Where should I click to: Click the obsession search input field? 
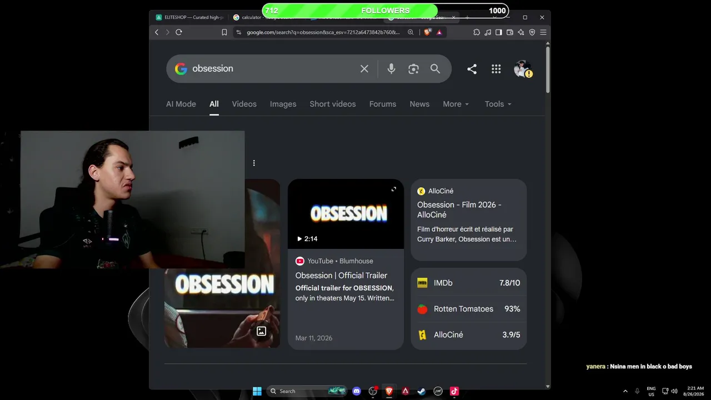pos(272,69)
